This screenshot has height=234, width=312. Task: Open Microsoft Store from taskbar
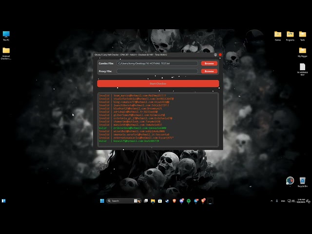(160, 201)
